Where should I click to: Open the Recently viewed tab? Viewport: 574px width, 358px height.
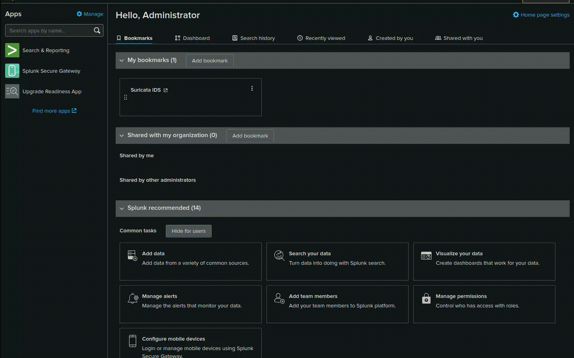(321, 38)
